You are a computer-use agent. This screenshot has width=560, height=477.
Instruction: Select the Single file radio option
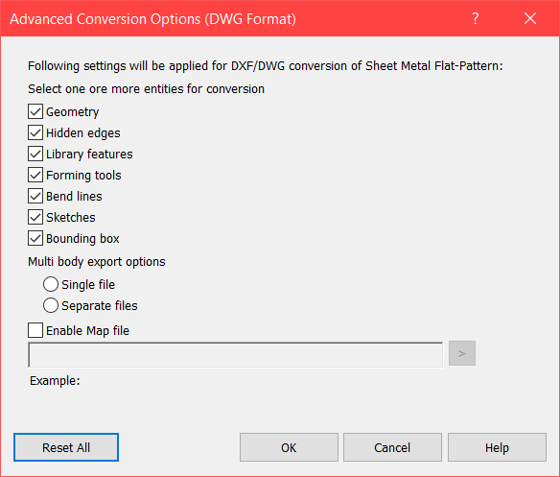(x=51, y=284)
